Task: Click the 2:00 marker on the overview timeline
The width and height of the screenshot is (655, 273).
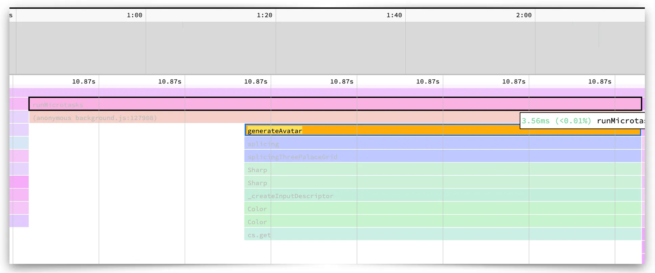Action: pos(524,15)
